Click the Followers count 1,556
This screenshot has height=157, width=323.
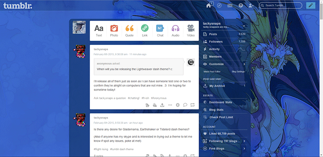242,42
